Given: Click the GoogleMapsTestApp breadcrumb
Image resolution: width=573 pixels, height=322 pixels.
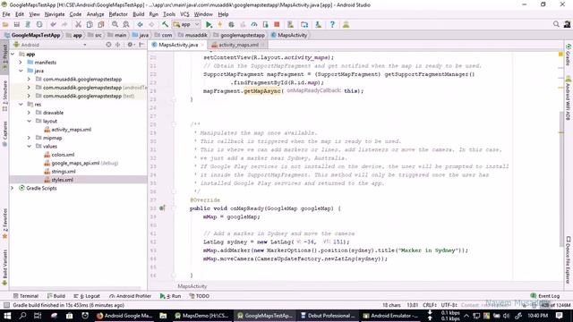Looking at the screenshot, I should point(32,35).
